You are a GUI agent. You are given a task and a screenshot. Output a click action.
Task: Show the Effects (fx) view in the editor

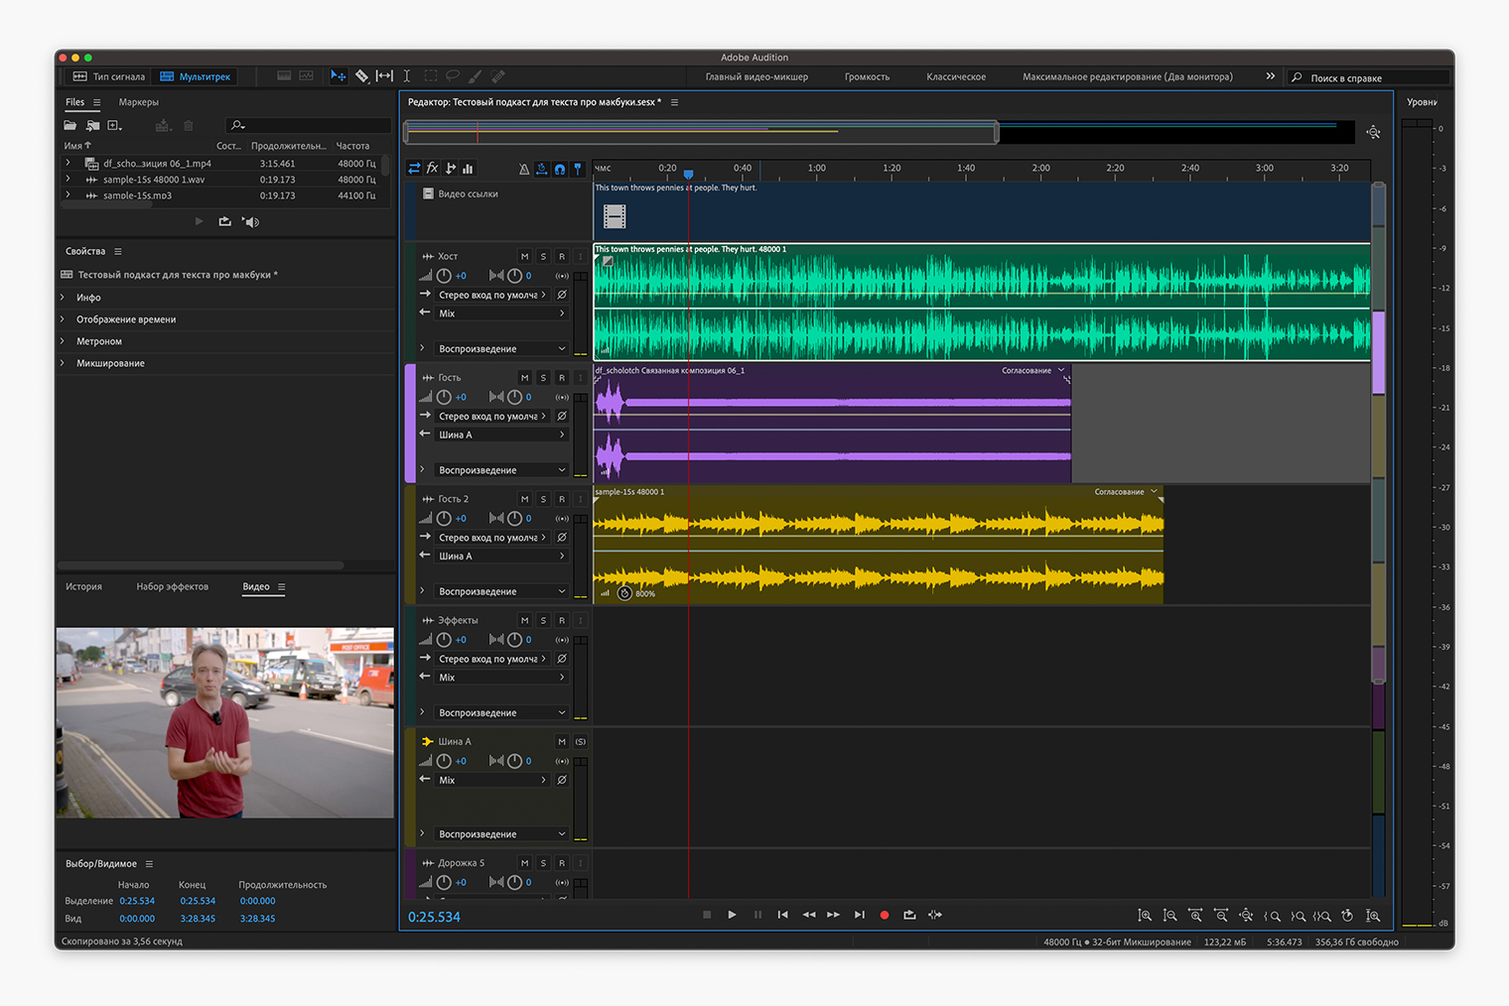click(x=432, y=169)
